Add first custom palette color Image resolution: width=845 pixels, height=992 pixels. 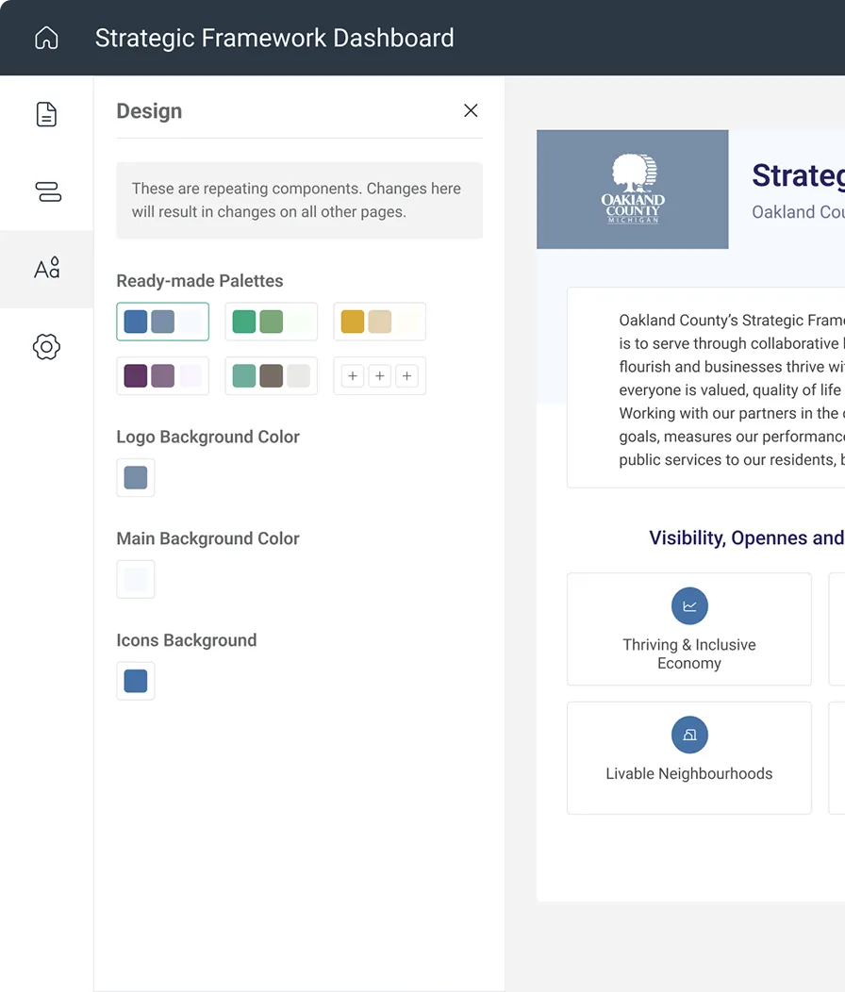tap(353, 376)
